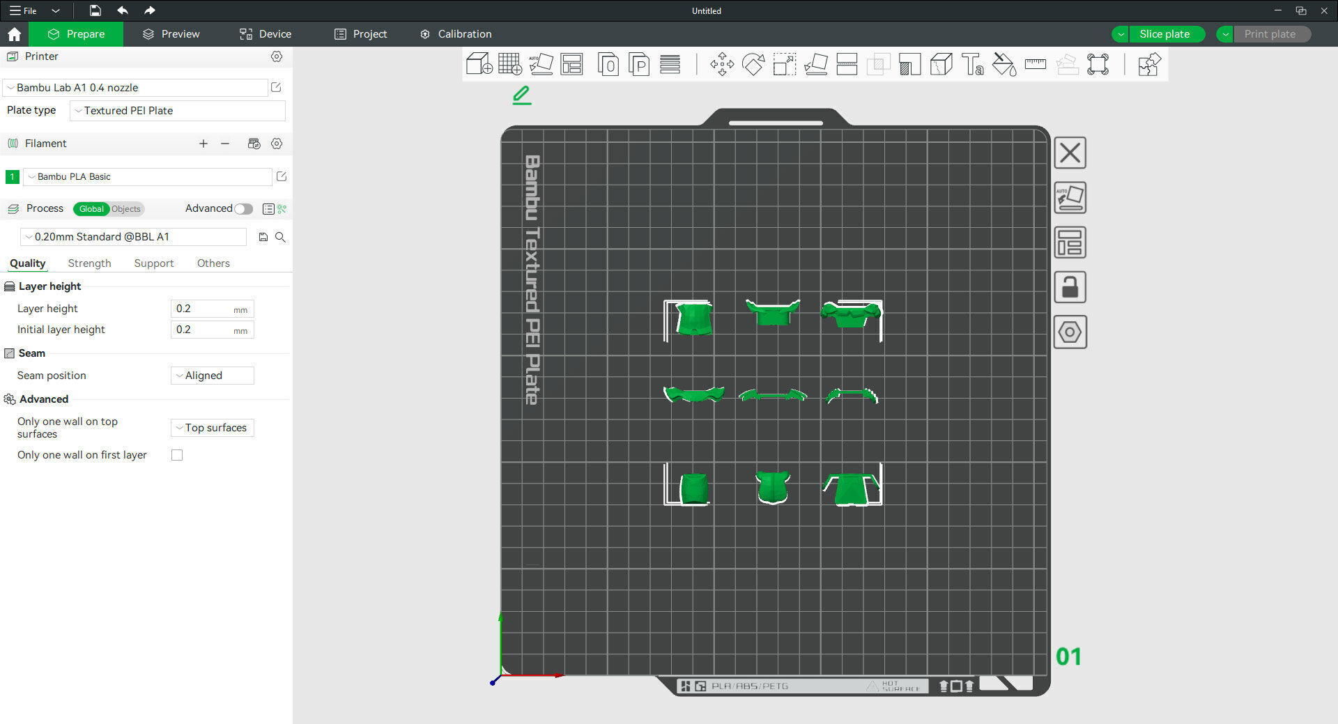Open the Assembly view puzzle icon
1338x724 pixels.
coord(1149,64)
